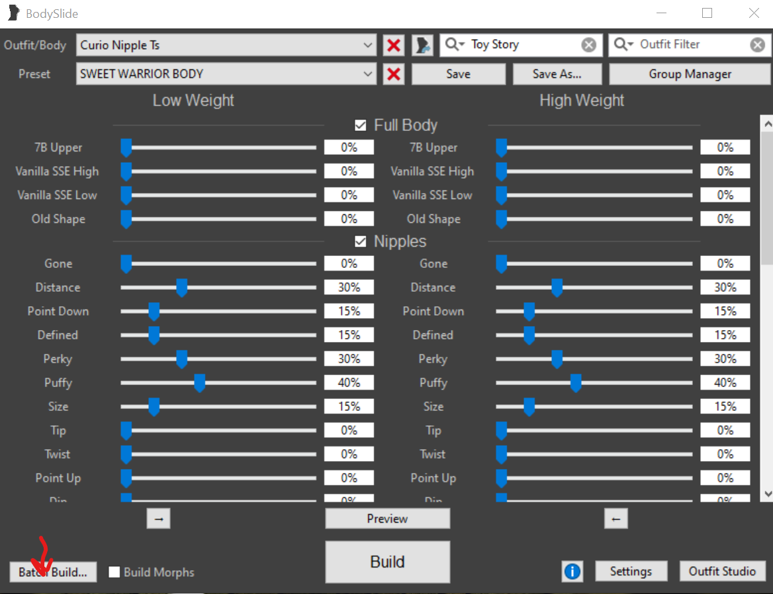773x594 pixels.
Task: Clear the Outfit Filter search box
Action: coord(757,45)
